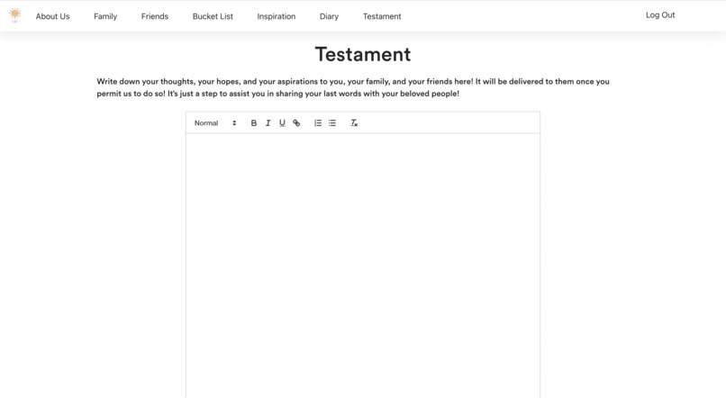The image size is (726, 398).
Task: Open the Diary page
Action: pyautogui.click(x=329, y=16)
